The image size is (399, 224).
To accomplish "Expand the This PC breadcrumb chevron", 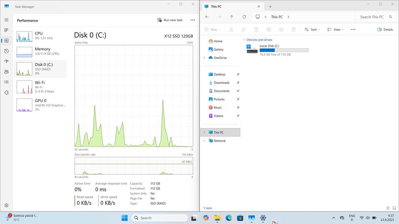I will (x=288, y=17).
